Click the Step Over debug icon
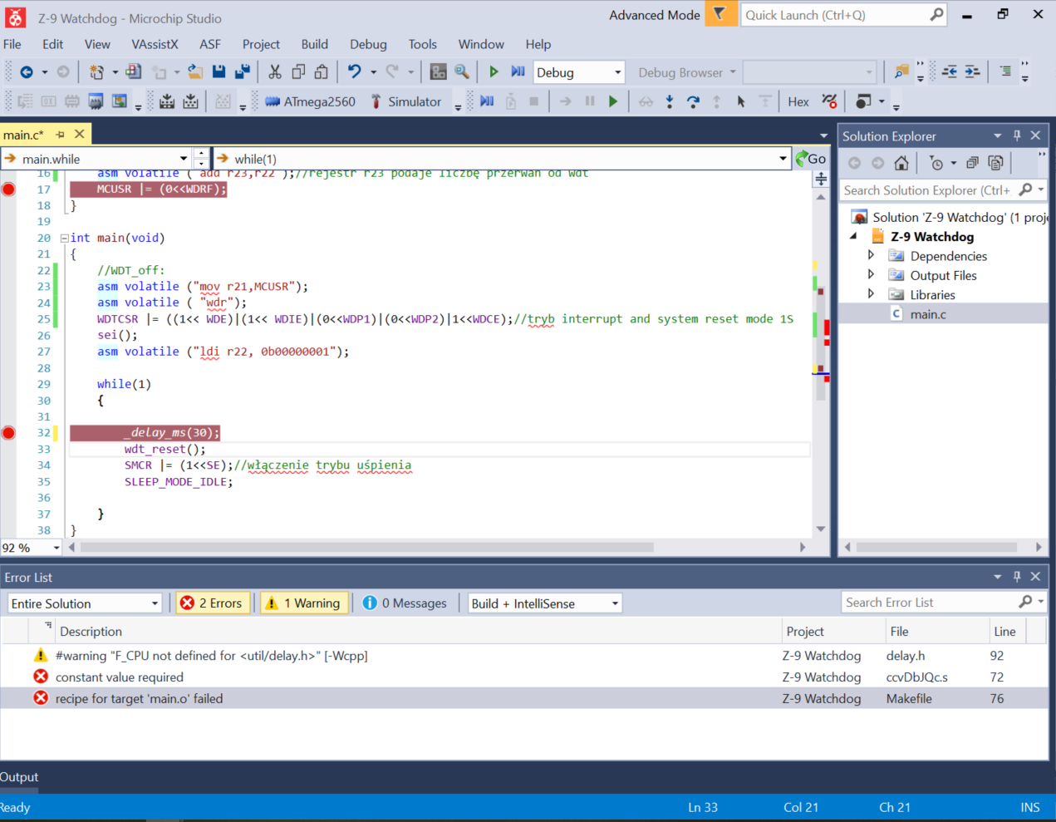This screenshot has height=822, width=1056. click(x=693, y=101)
